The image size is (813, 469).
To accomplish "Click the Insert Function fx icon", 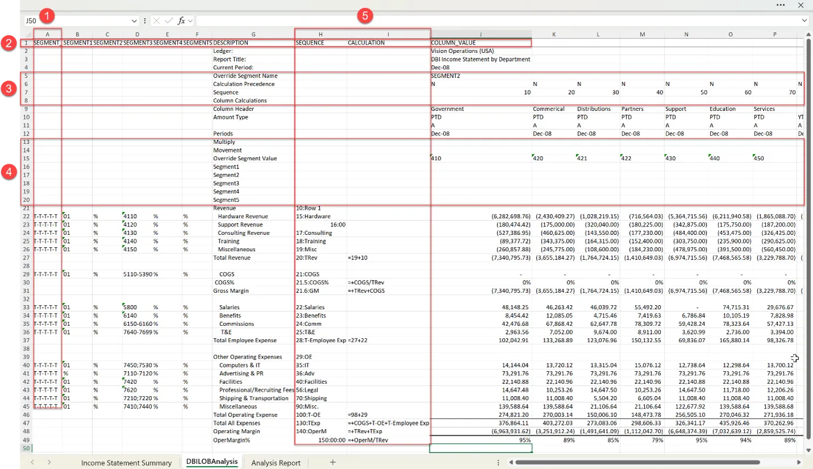I will [x=181, y=20].
